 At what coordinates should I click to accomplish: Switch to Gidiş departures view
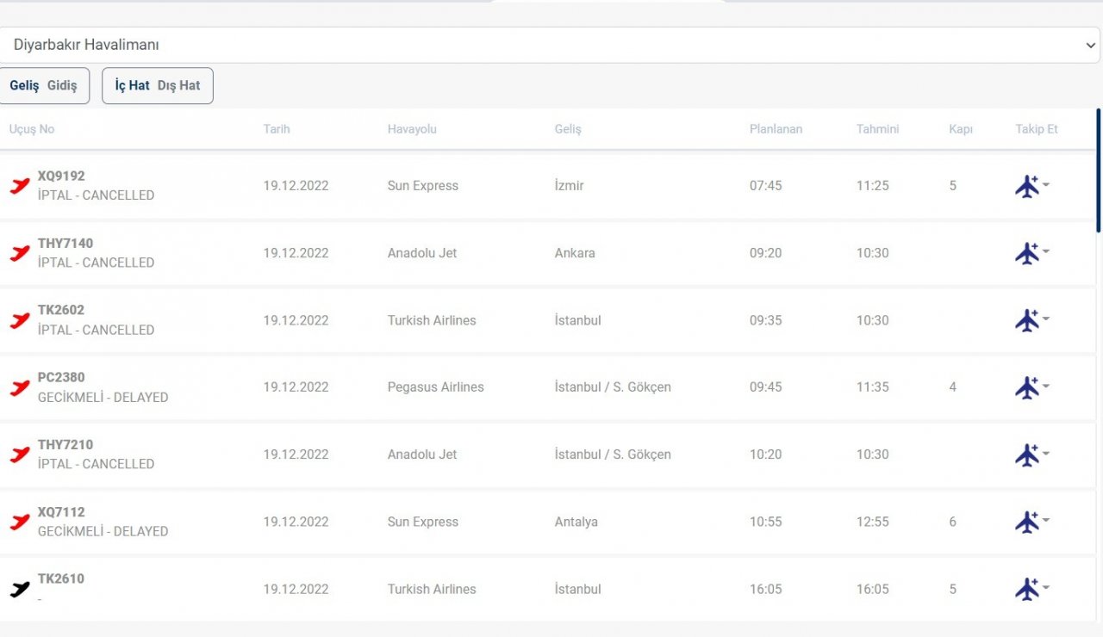coord(62,86)
